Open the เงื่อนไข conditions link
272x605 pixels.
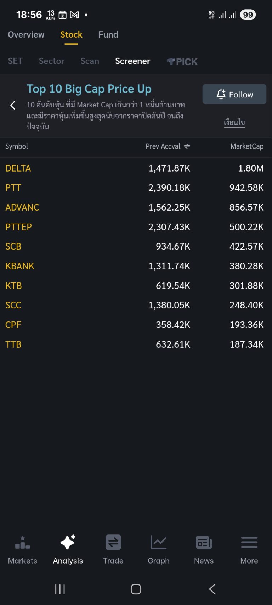(234, 122)
